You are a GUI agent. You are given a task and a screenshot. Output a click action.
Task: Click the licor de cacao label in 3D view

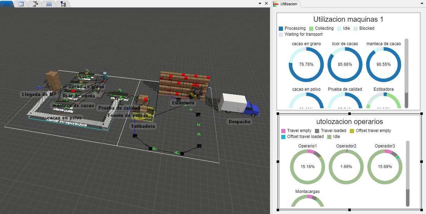[79, 96]
